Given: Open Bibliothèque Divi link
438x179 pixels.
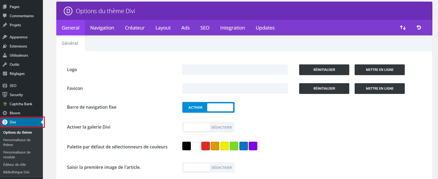Looking at the screenshot, I should [x=16, y=172].
